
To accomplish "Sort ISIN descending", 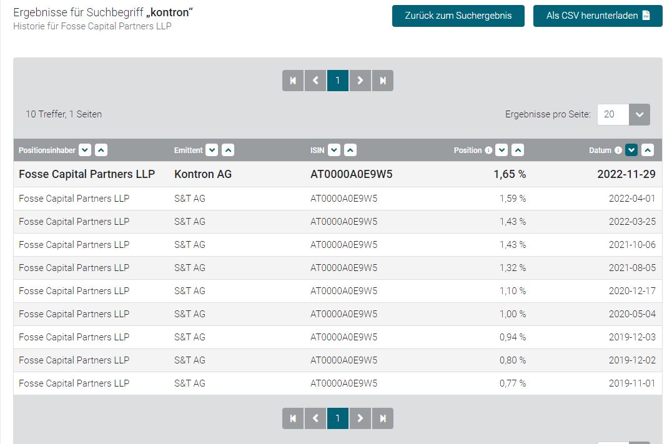I will point(334,150).
